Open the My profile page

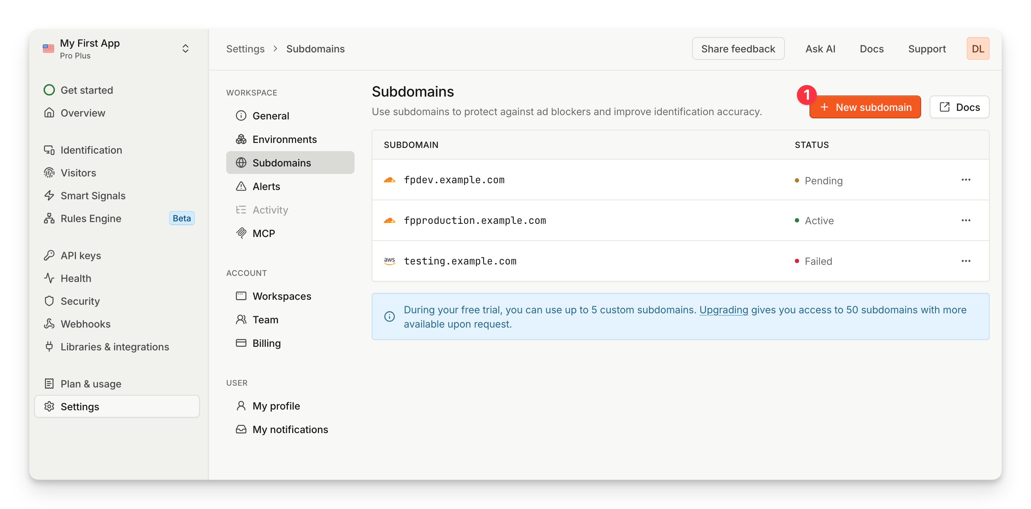[x=290, y=406]
